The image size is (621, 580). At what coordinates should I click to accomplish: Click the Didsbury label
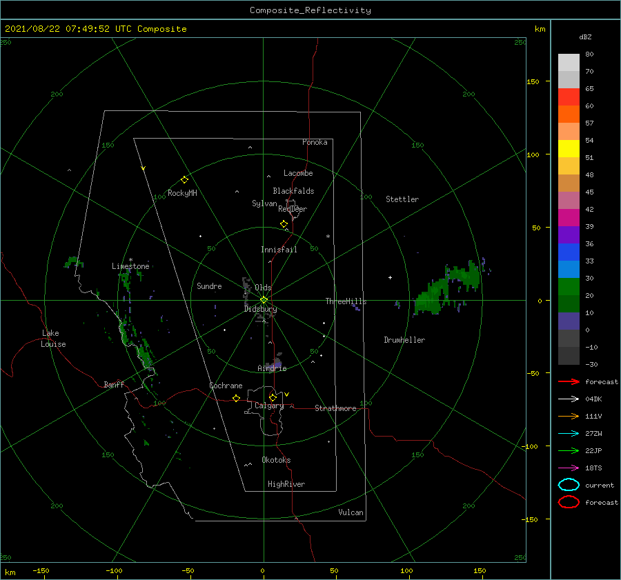point(260,309)
